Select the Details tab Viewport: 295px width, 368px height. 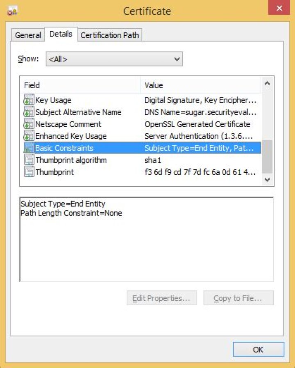tap(61, 34)
